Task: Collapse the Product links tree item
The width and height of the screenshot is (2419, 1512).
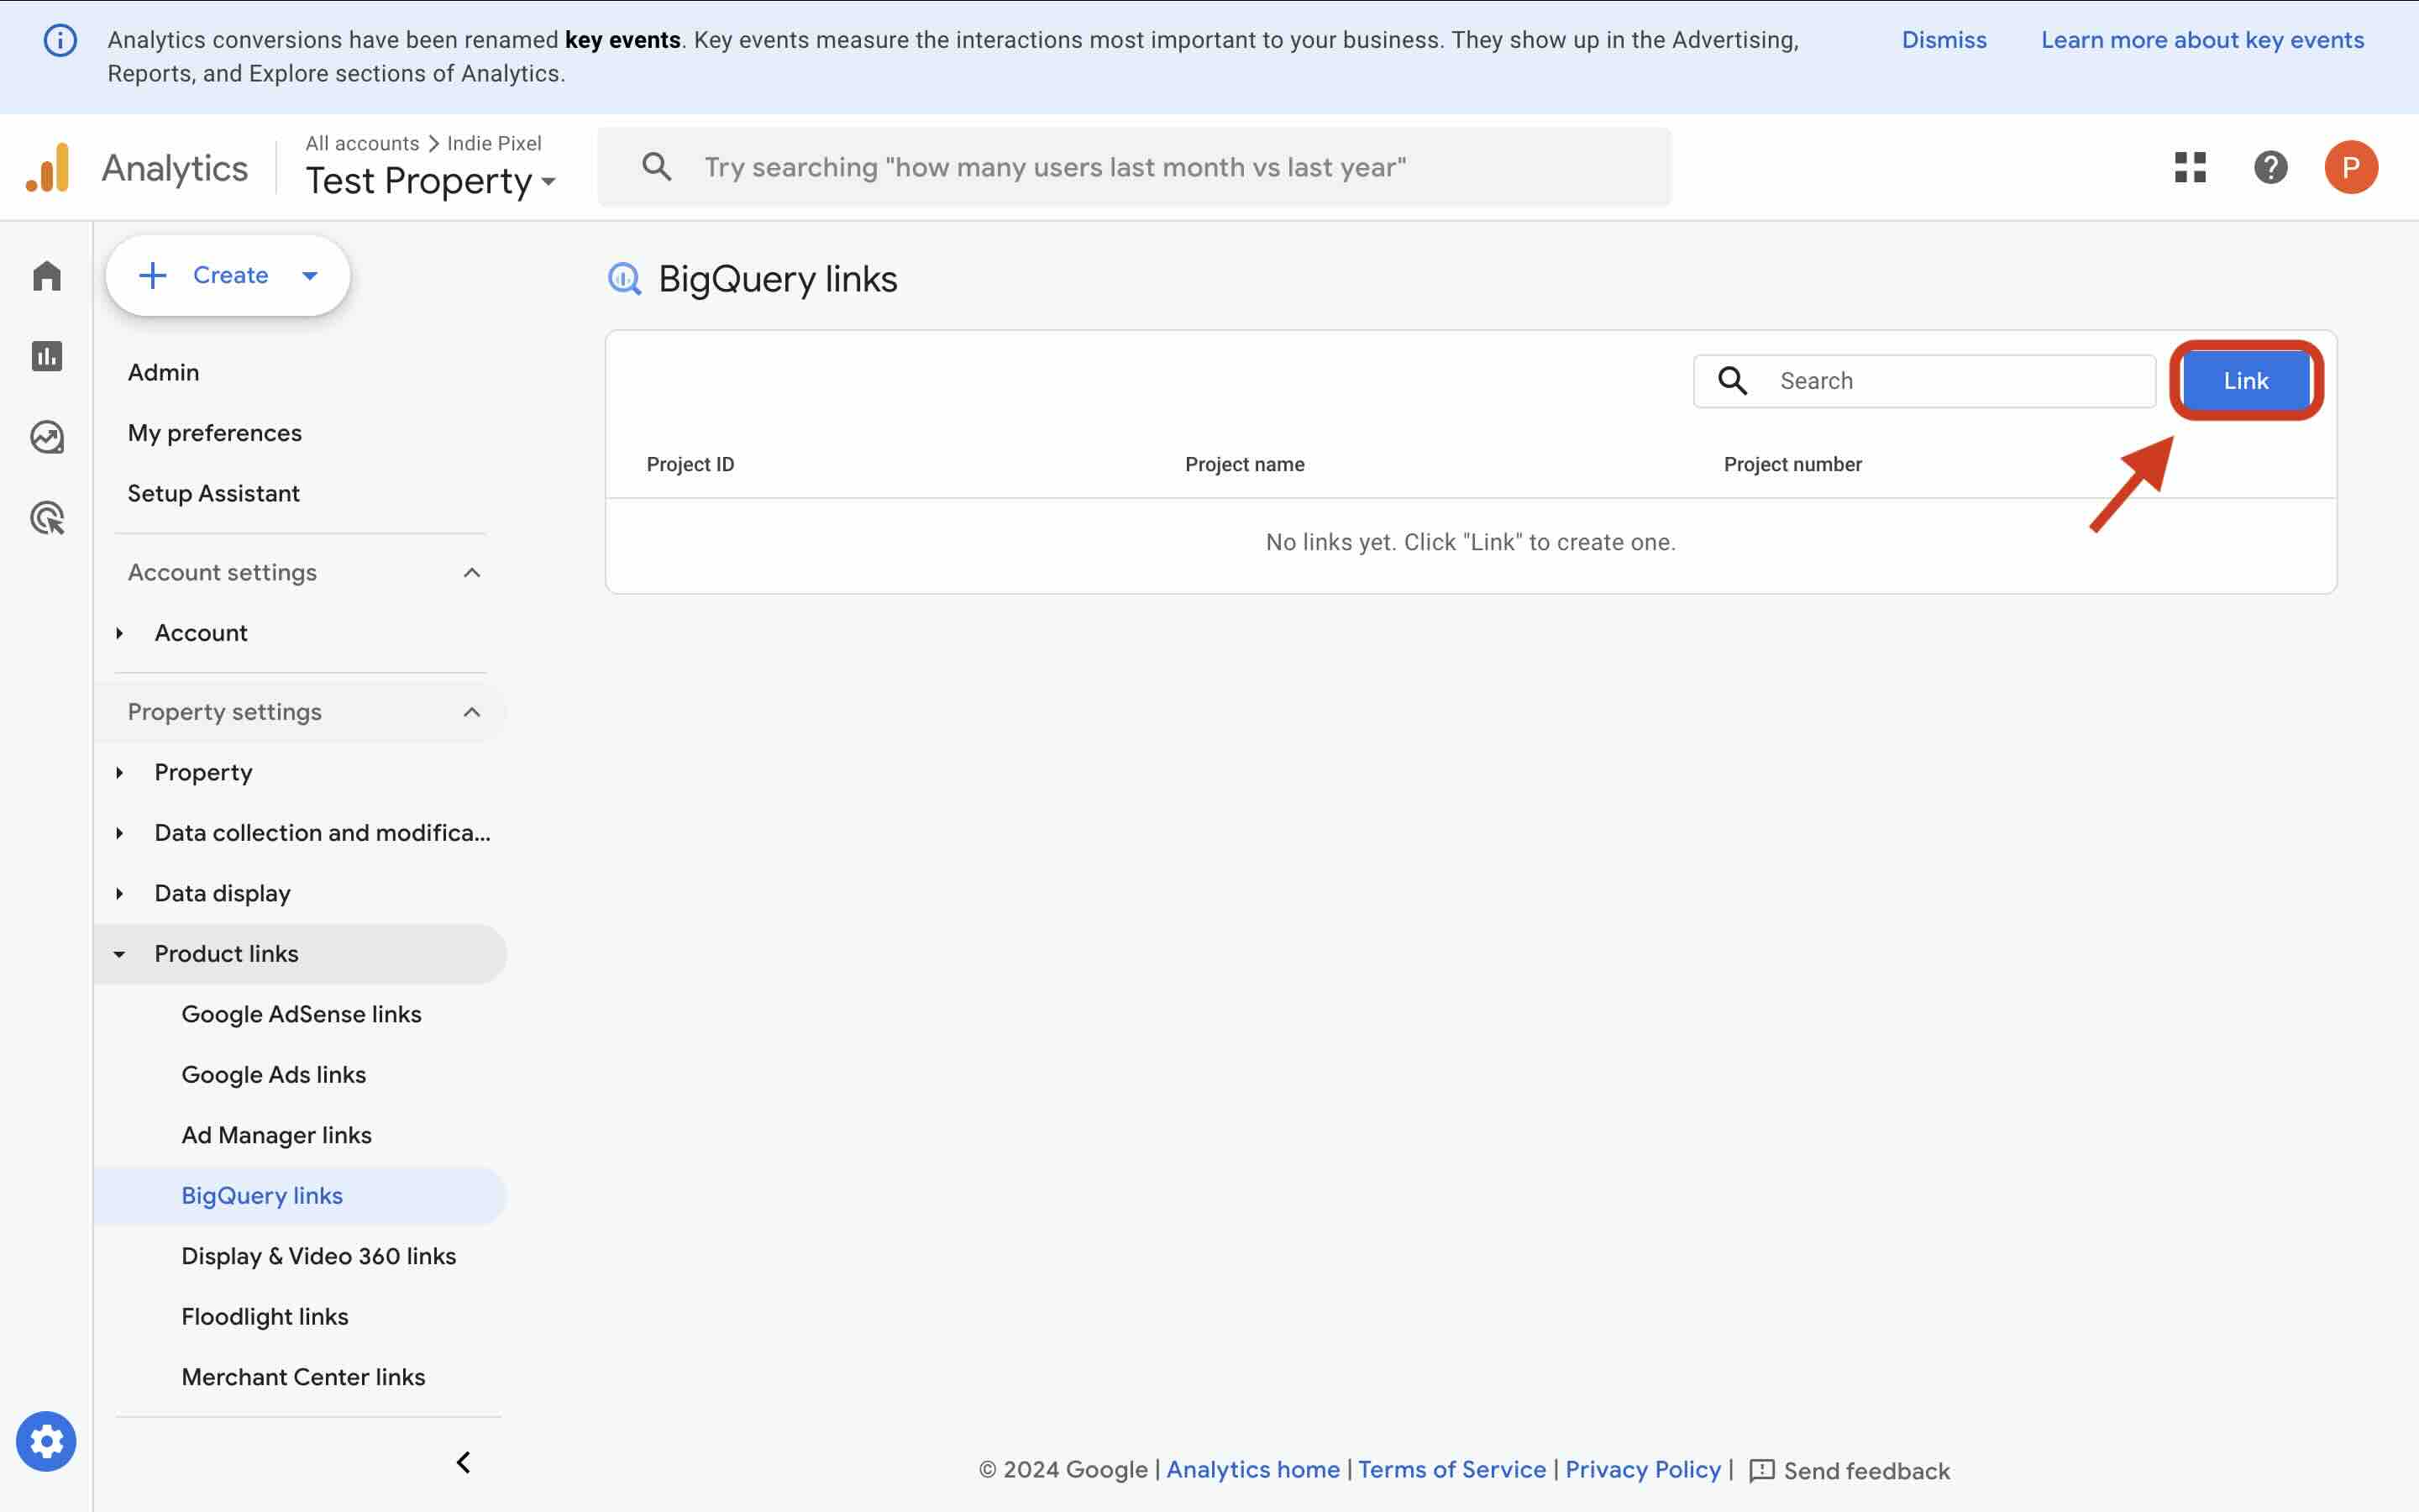Action: [120, 954]
